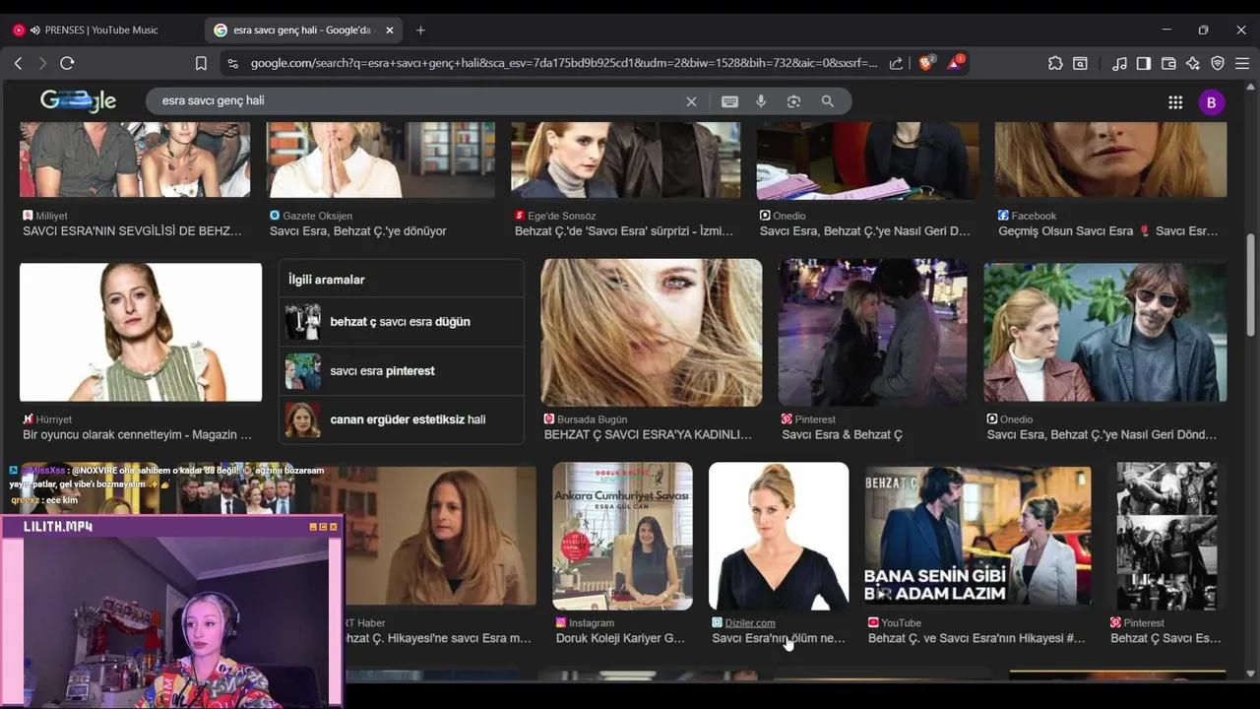Open Onedio couple in jackets thumbnail

click(1105, 333)
